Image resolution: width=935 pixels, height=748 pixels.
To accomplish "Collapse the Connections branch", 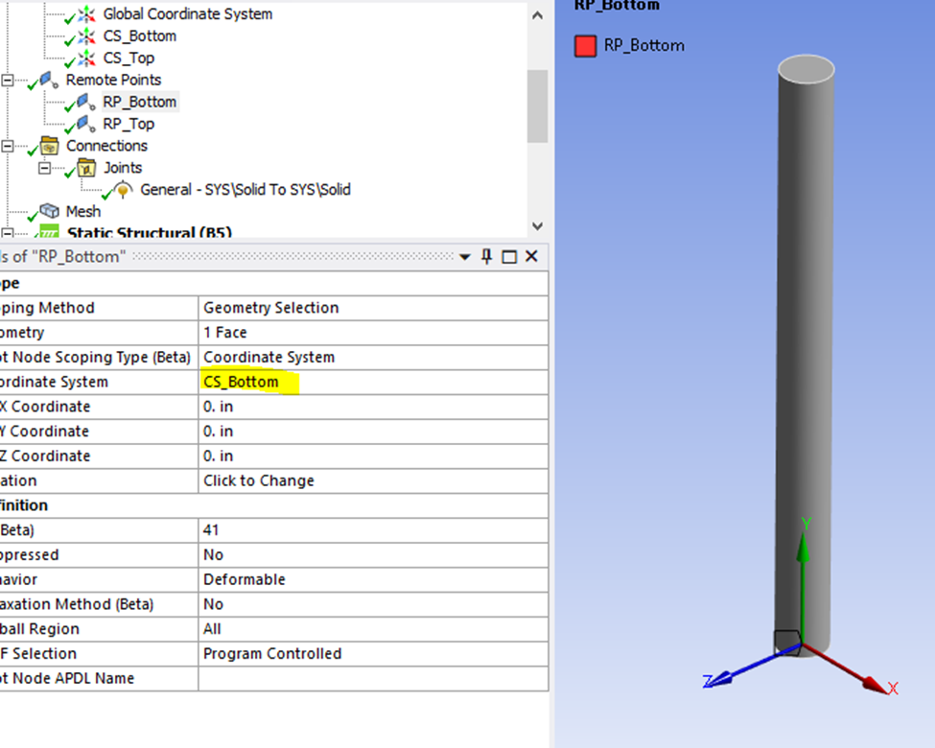I will click(8, 145).
